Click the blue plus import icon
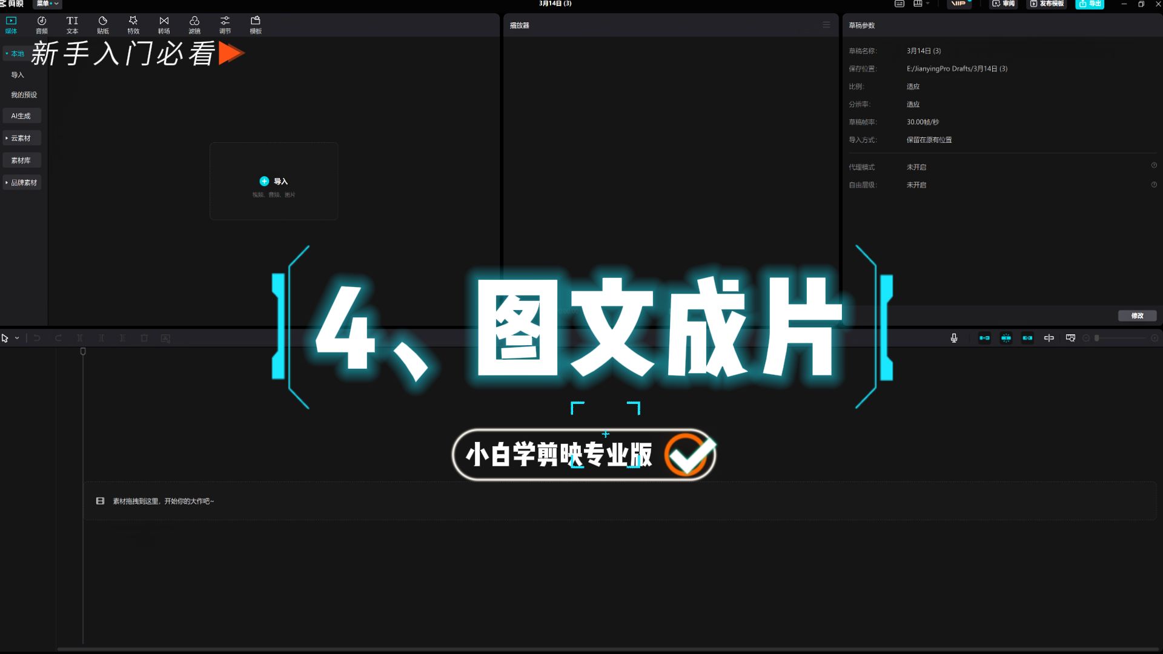Image resolution: width=1163 pixels, height=654 pixels. 264,181
